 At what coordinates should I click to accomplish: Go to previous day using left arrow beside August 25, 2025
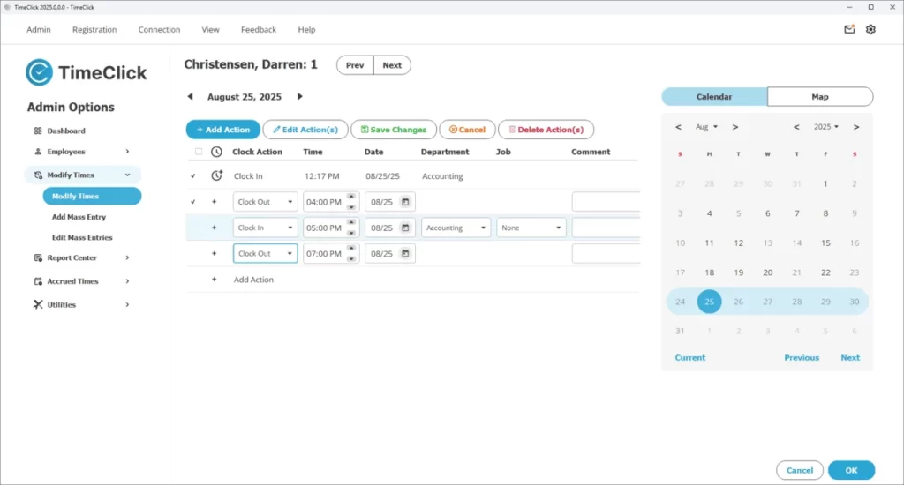point(190,97)
